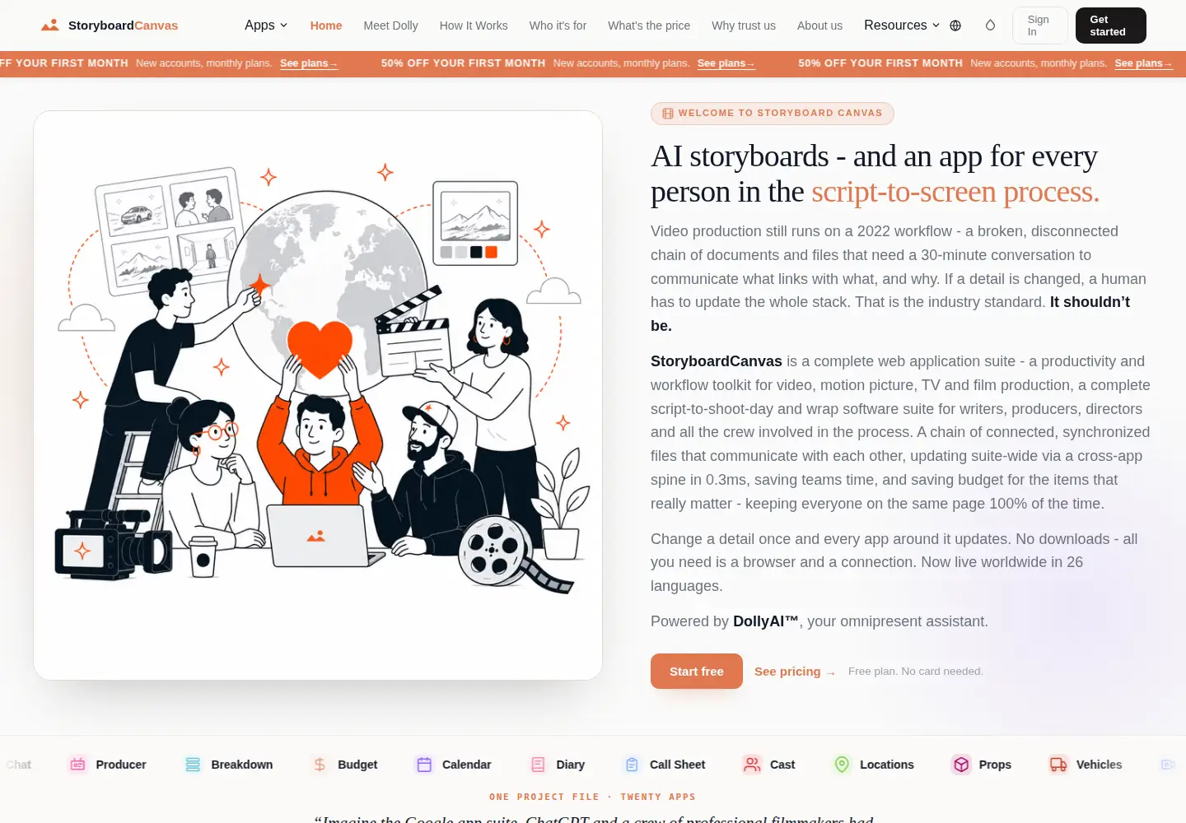
Task: Click the Start free button
Action: (697, 672)
